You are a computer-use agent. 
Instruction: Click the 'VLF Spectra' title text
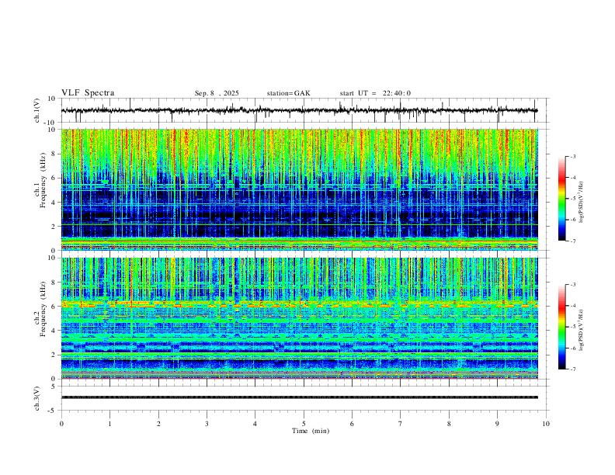88,93
